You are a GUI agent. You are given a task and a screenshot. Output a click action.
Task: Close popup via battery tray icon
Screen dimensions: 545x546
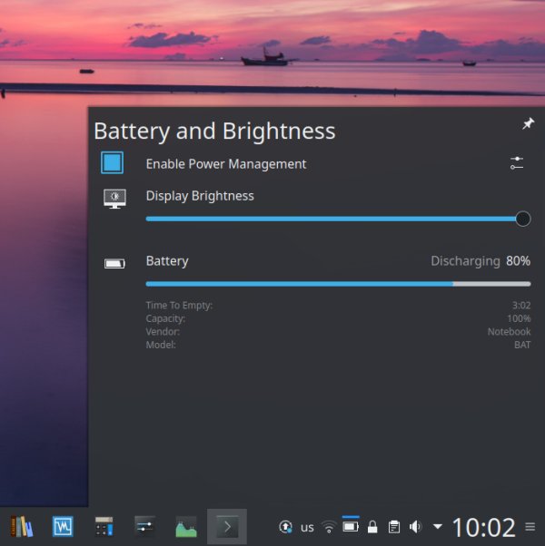pos(351,526)
